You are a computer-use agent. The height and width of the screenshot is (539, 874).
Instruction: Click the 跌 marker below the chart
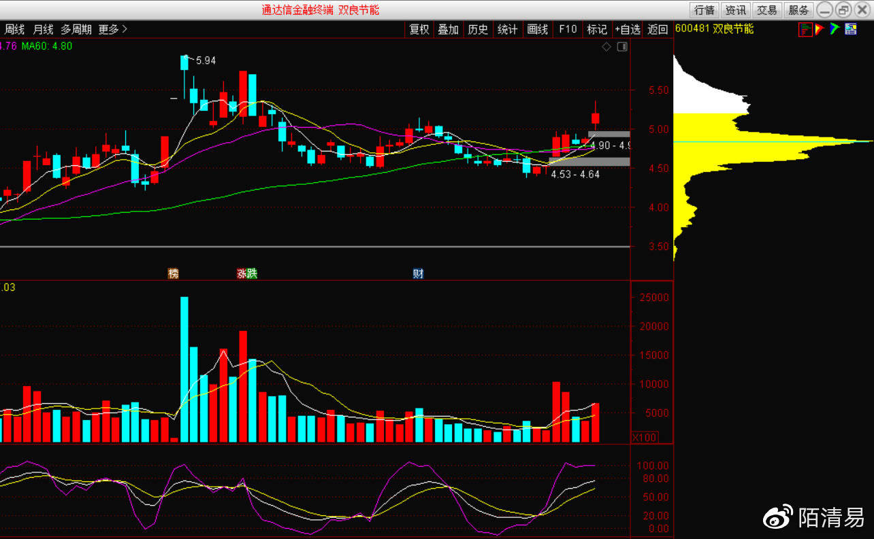[253, 273]
